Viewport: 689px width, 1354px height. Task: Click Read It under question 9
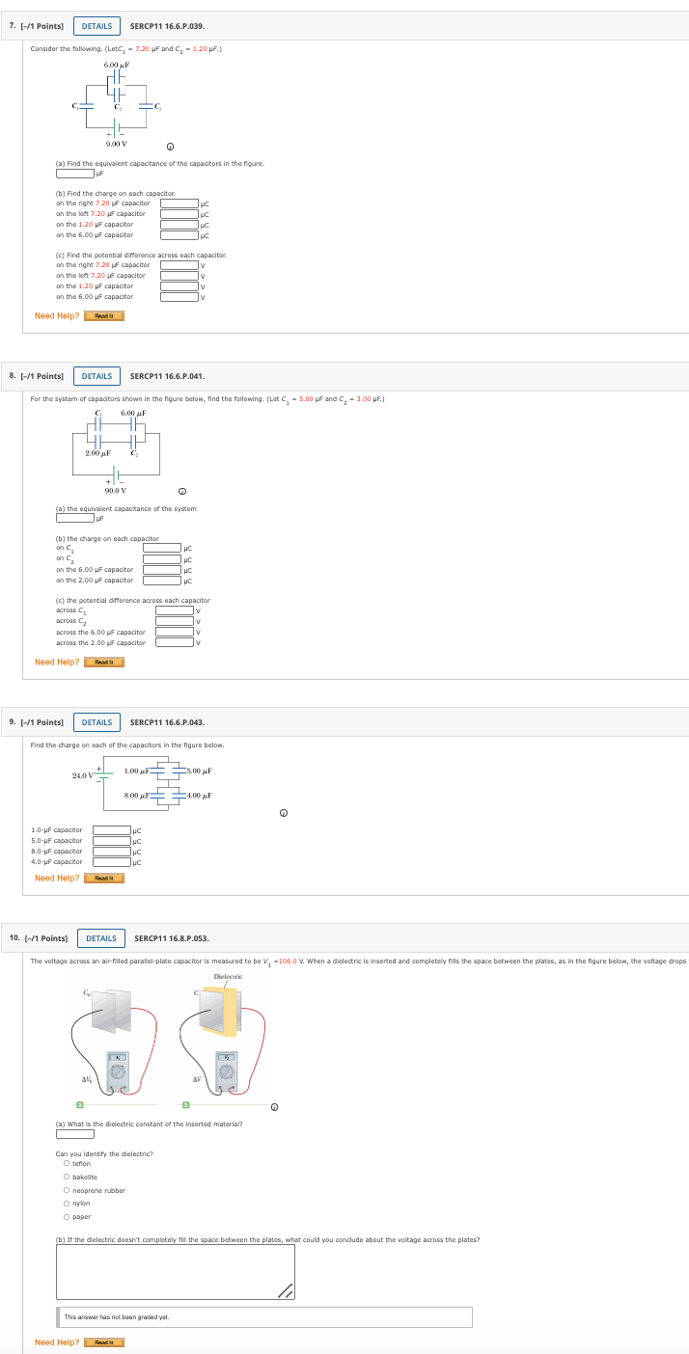104,878
